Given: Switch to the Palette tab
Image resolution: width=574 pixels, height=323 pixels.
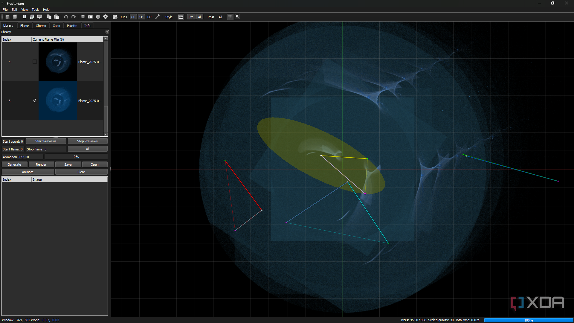Looking at the screenshot, I should click(x=72, y=26).
